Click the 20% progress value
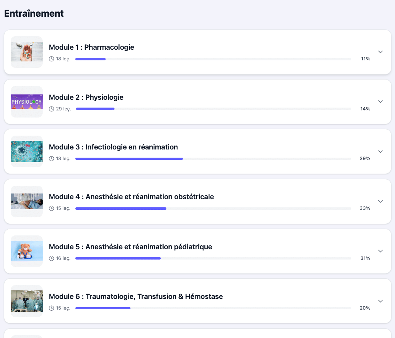Viewport: 395px width, 338px height. pyautogui.click(x=365, y=308)
